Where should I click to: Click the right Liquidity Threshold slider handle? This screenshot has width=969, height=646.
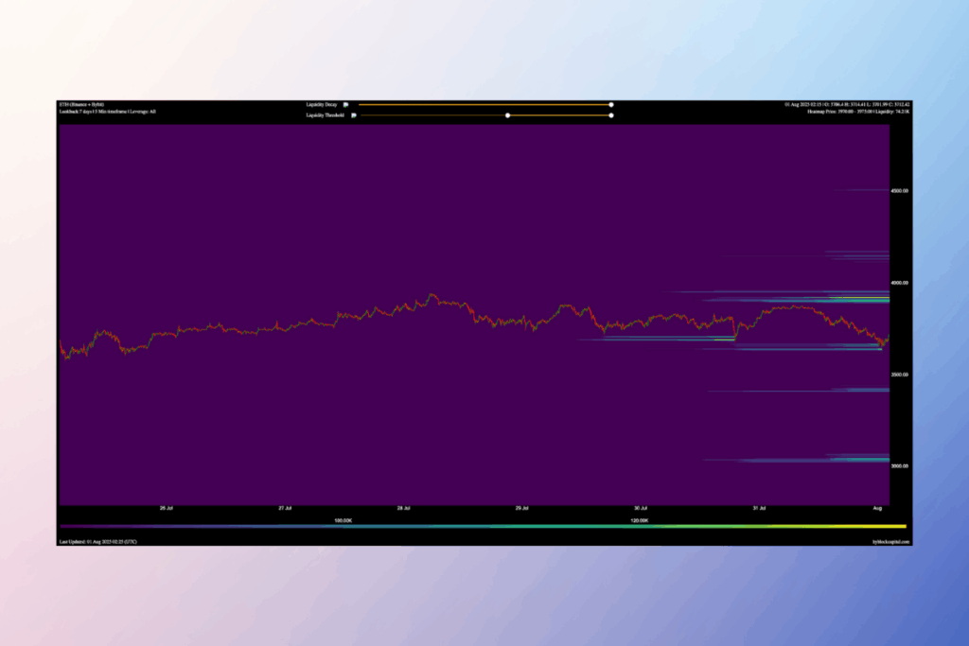(x=611, y=115)
